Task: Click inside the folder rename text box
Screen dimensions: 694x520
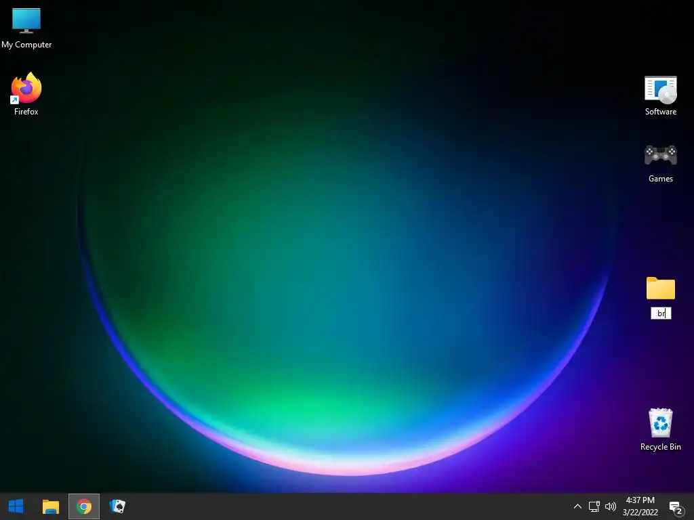Action: click(661, 313)
